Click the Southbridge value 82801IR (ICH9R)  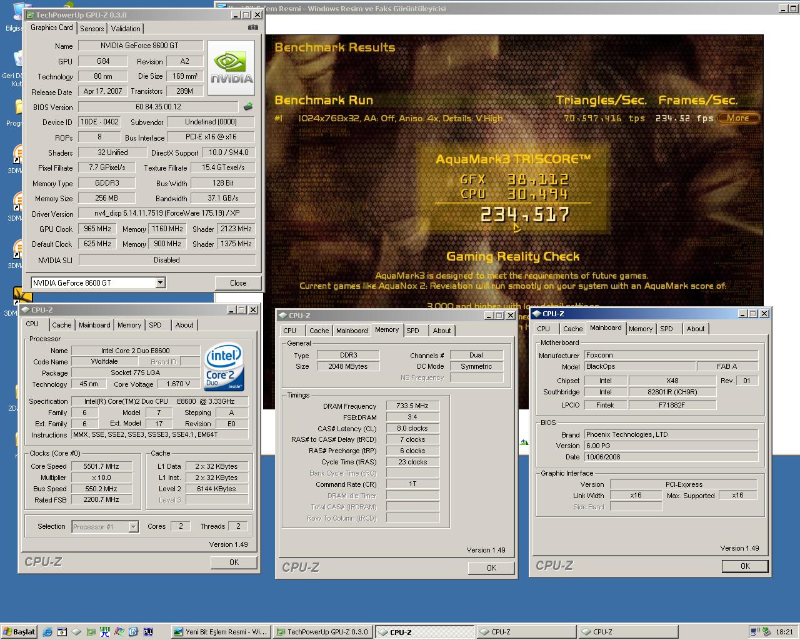click(672, 392)
